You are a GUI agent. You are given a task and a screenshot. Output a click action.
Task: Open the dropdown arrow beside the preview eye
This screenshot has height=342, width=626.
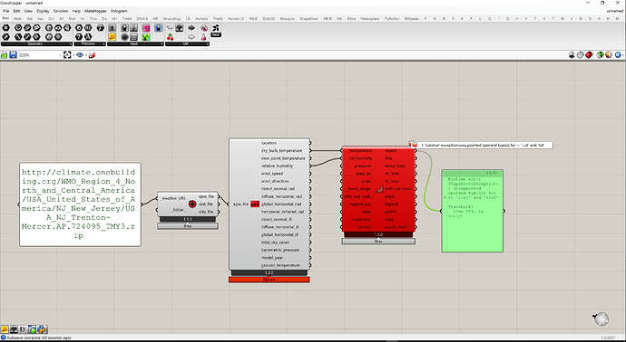point(86,55)
